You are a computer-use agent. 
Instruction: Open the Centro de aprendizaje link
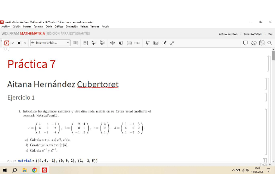[228, 34]
